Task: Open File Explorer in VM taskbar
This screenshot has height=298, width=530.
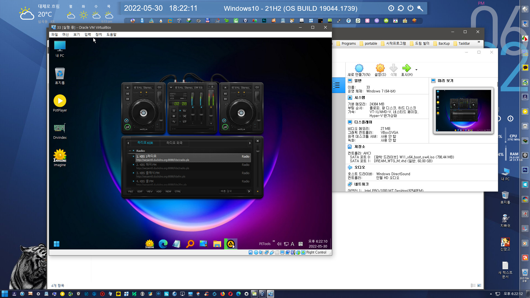Action: (217, 244)
